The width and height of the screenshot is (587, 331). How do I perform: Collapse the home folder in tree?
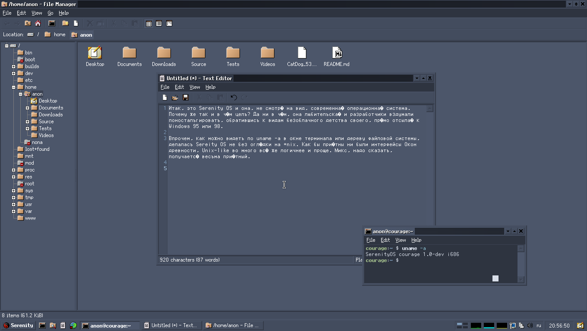click(x=14, y=87)
